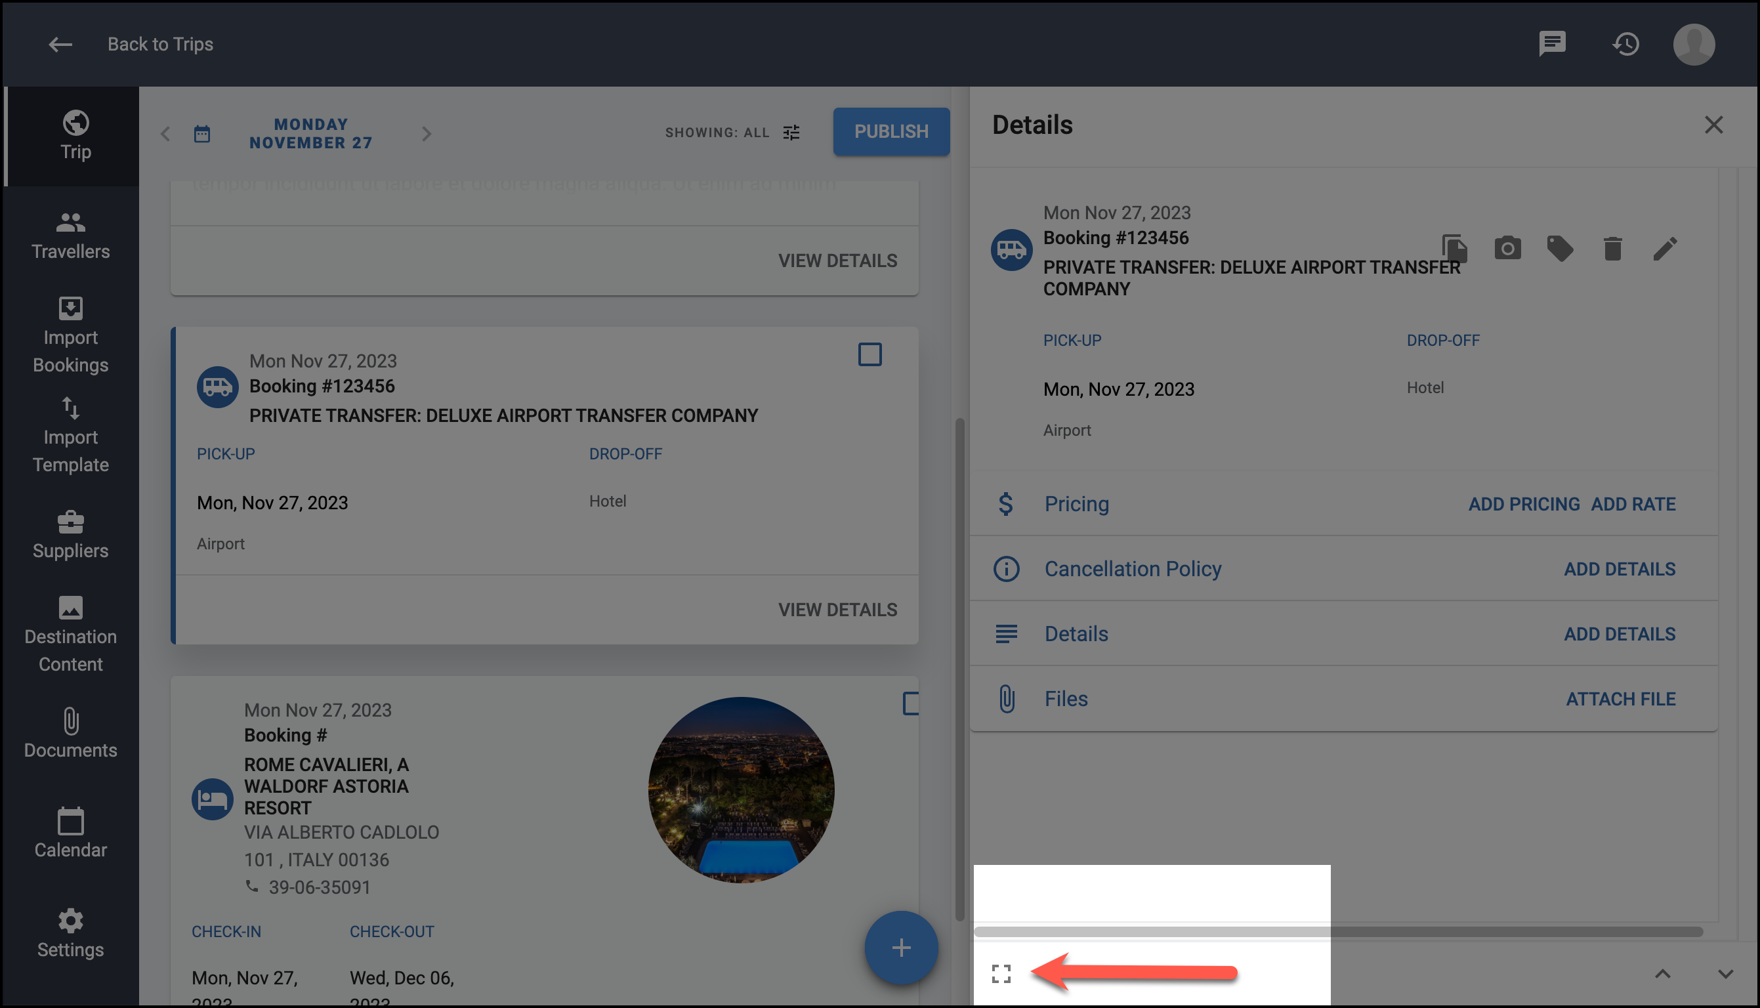Viewport: 1760px width, 1008px height.
Task: Click the Pricing dollar icon
Action: (x=1005, y=503)
